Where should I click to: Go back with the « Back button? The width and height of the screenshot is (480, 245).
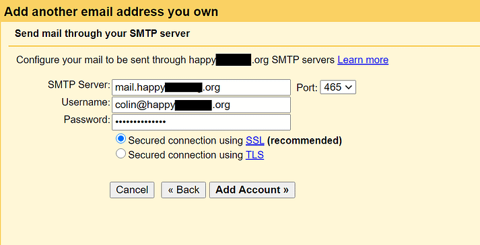184,190
